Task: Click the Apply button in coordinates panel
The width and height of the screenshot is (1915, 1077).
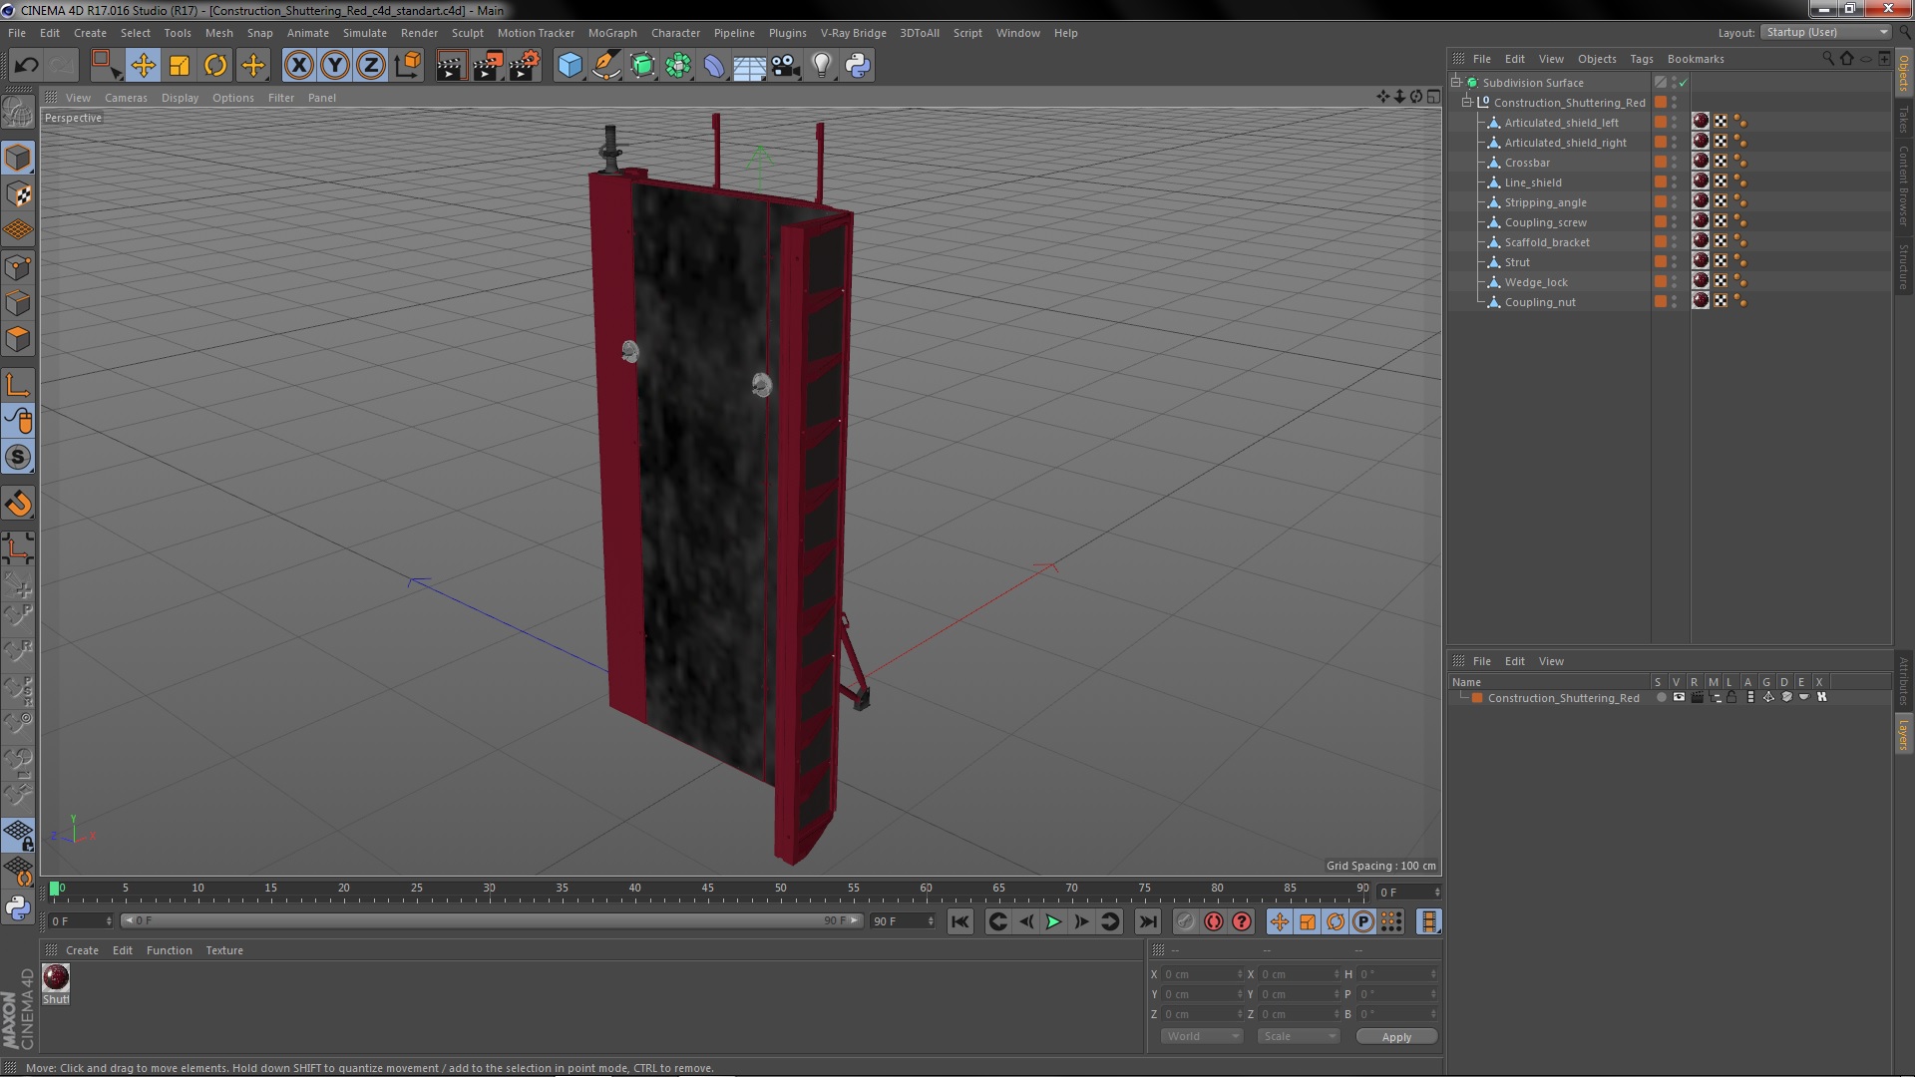Action: [x=1395, y=1036]
